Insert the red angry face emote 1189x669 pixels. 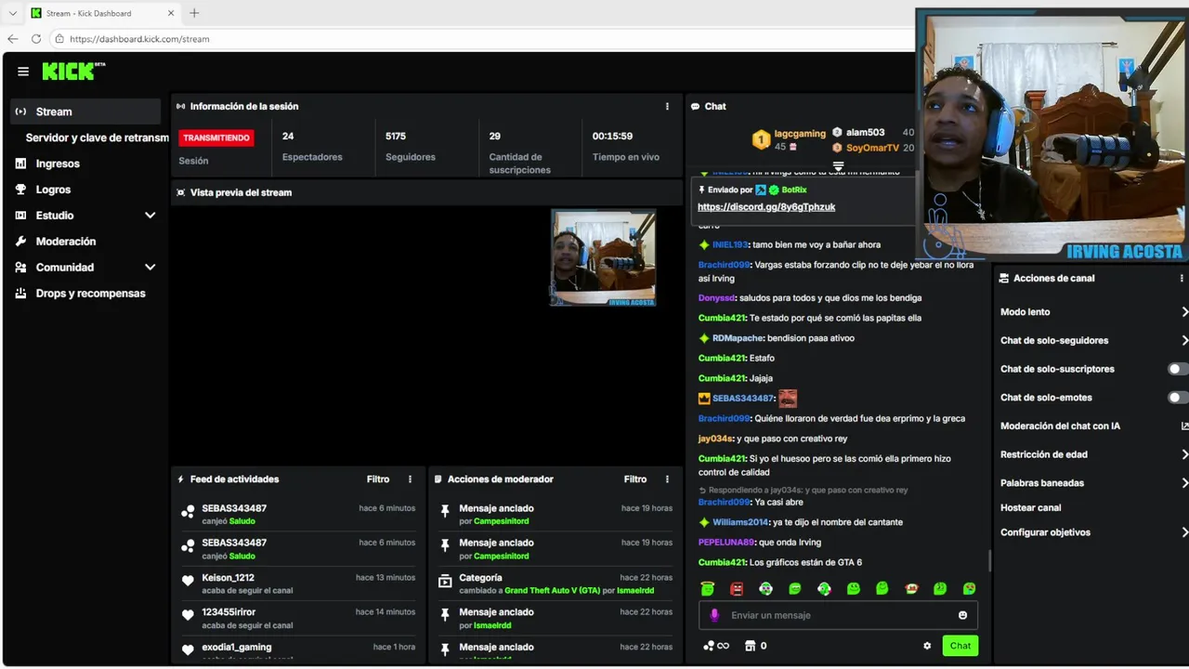coord(737,589)
